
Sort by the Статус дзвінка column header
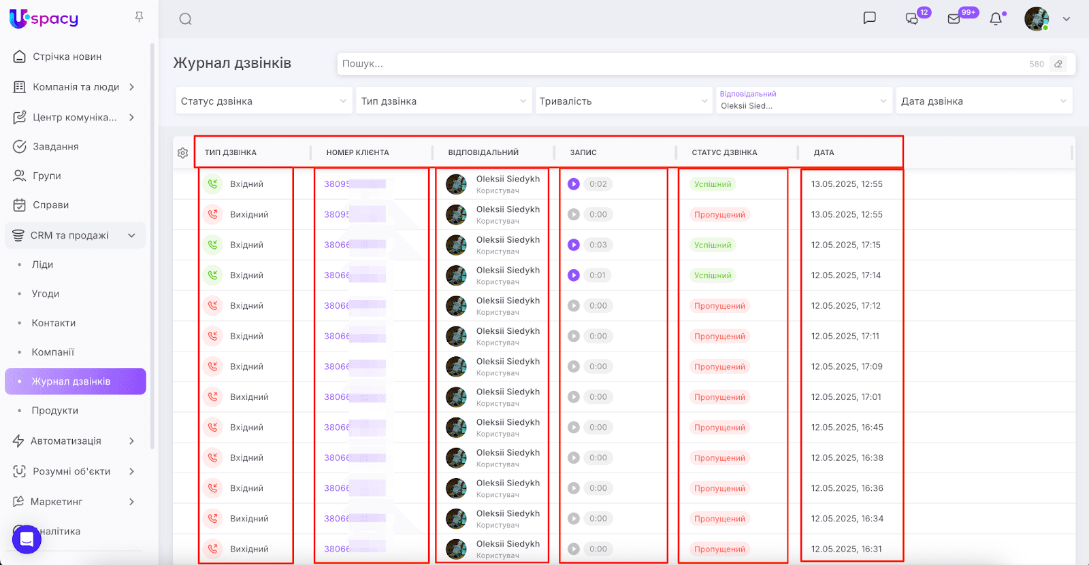point(724,153)
